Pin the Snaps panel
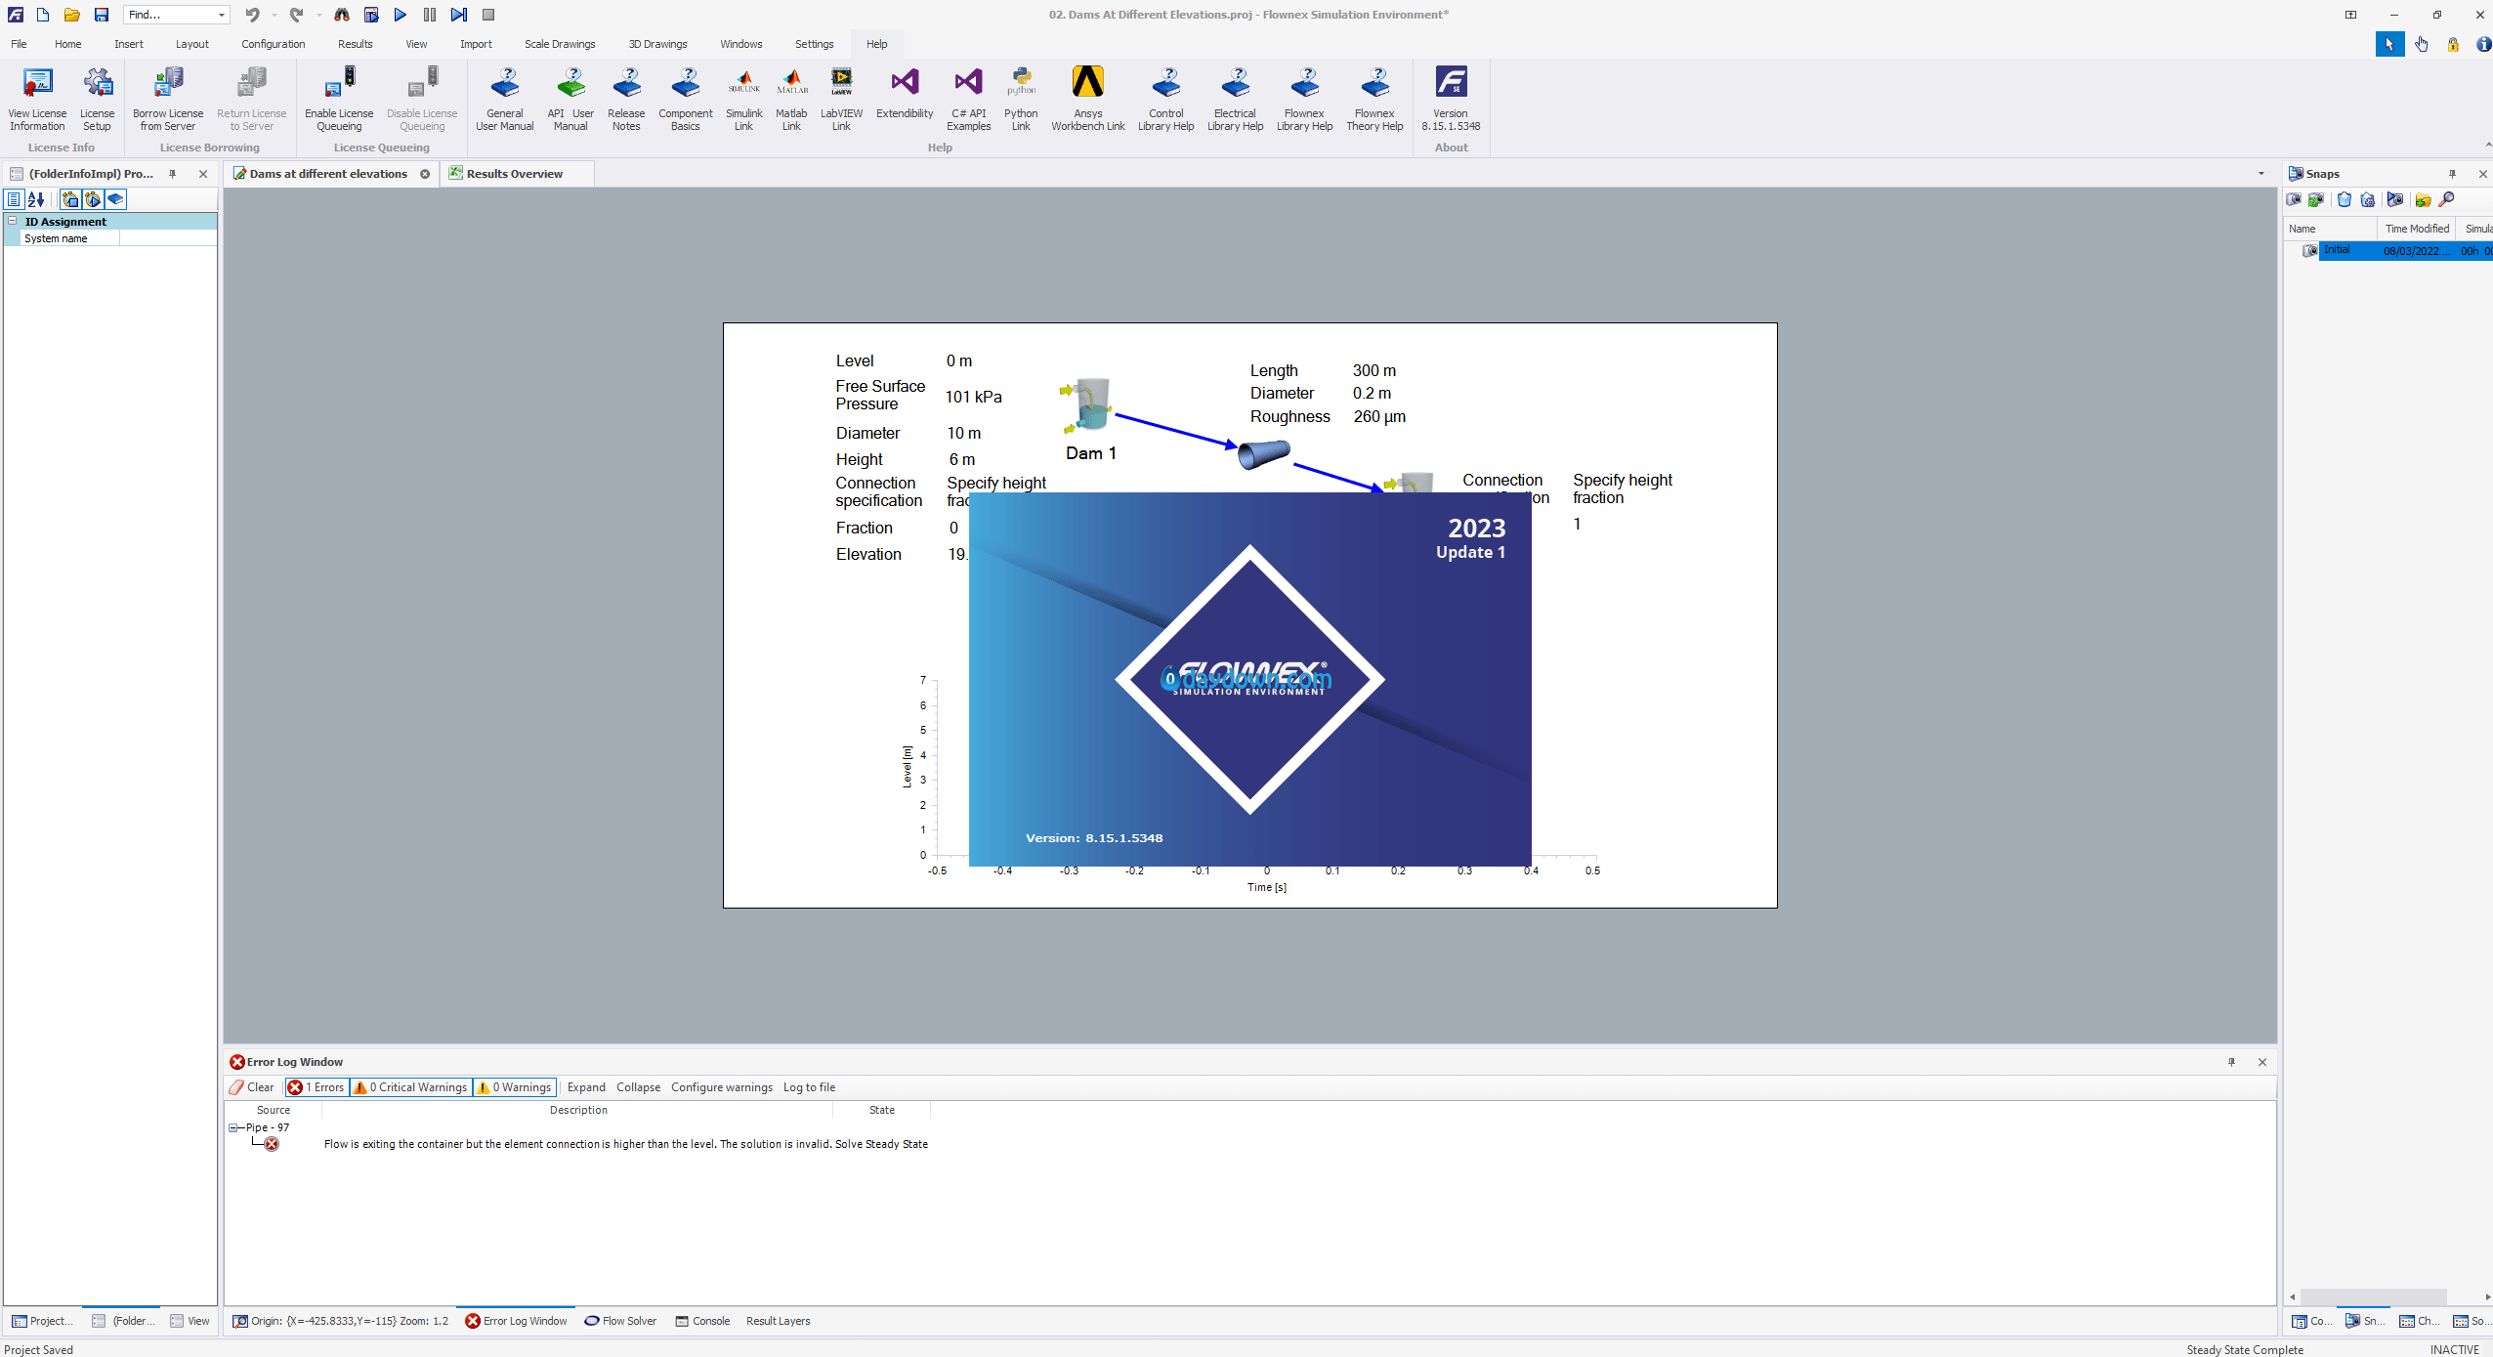The height and width of the screenshot is (1357, 2493). (x=2452, y=174)
